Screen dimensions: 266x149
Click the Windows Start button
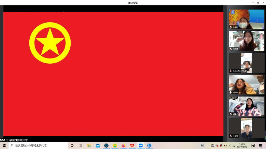[4, 146]
